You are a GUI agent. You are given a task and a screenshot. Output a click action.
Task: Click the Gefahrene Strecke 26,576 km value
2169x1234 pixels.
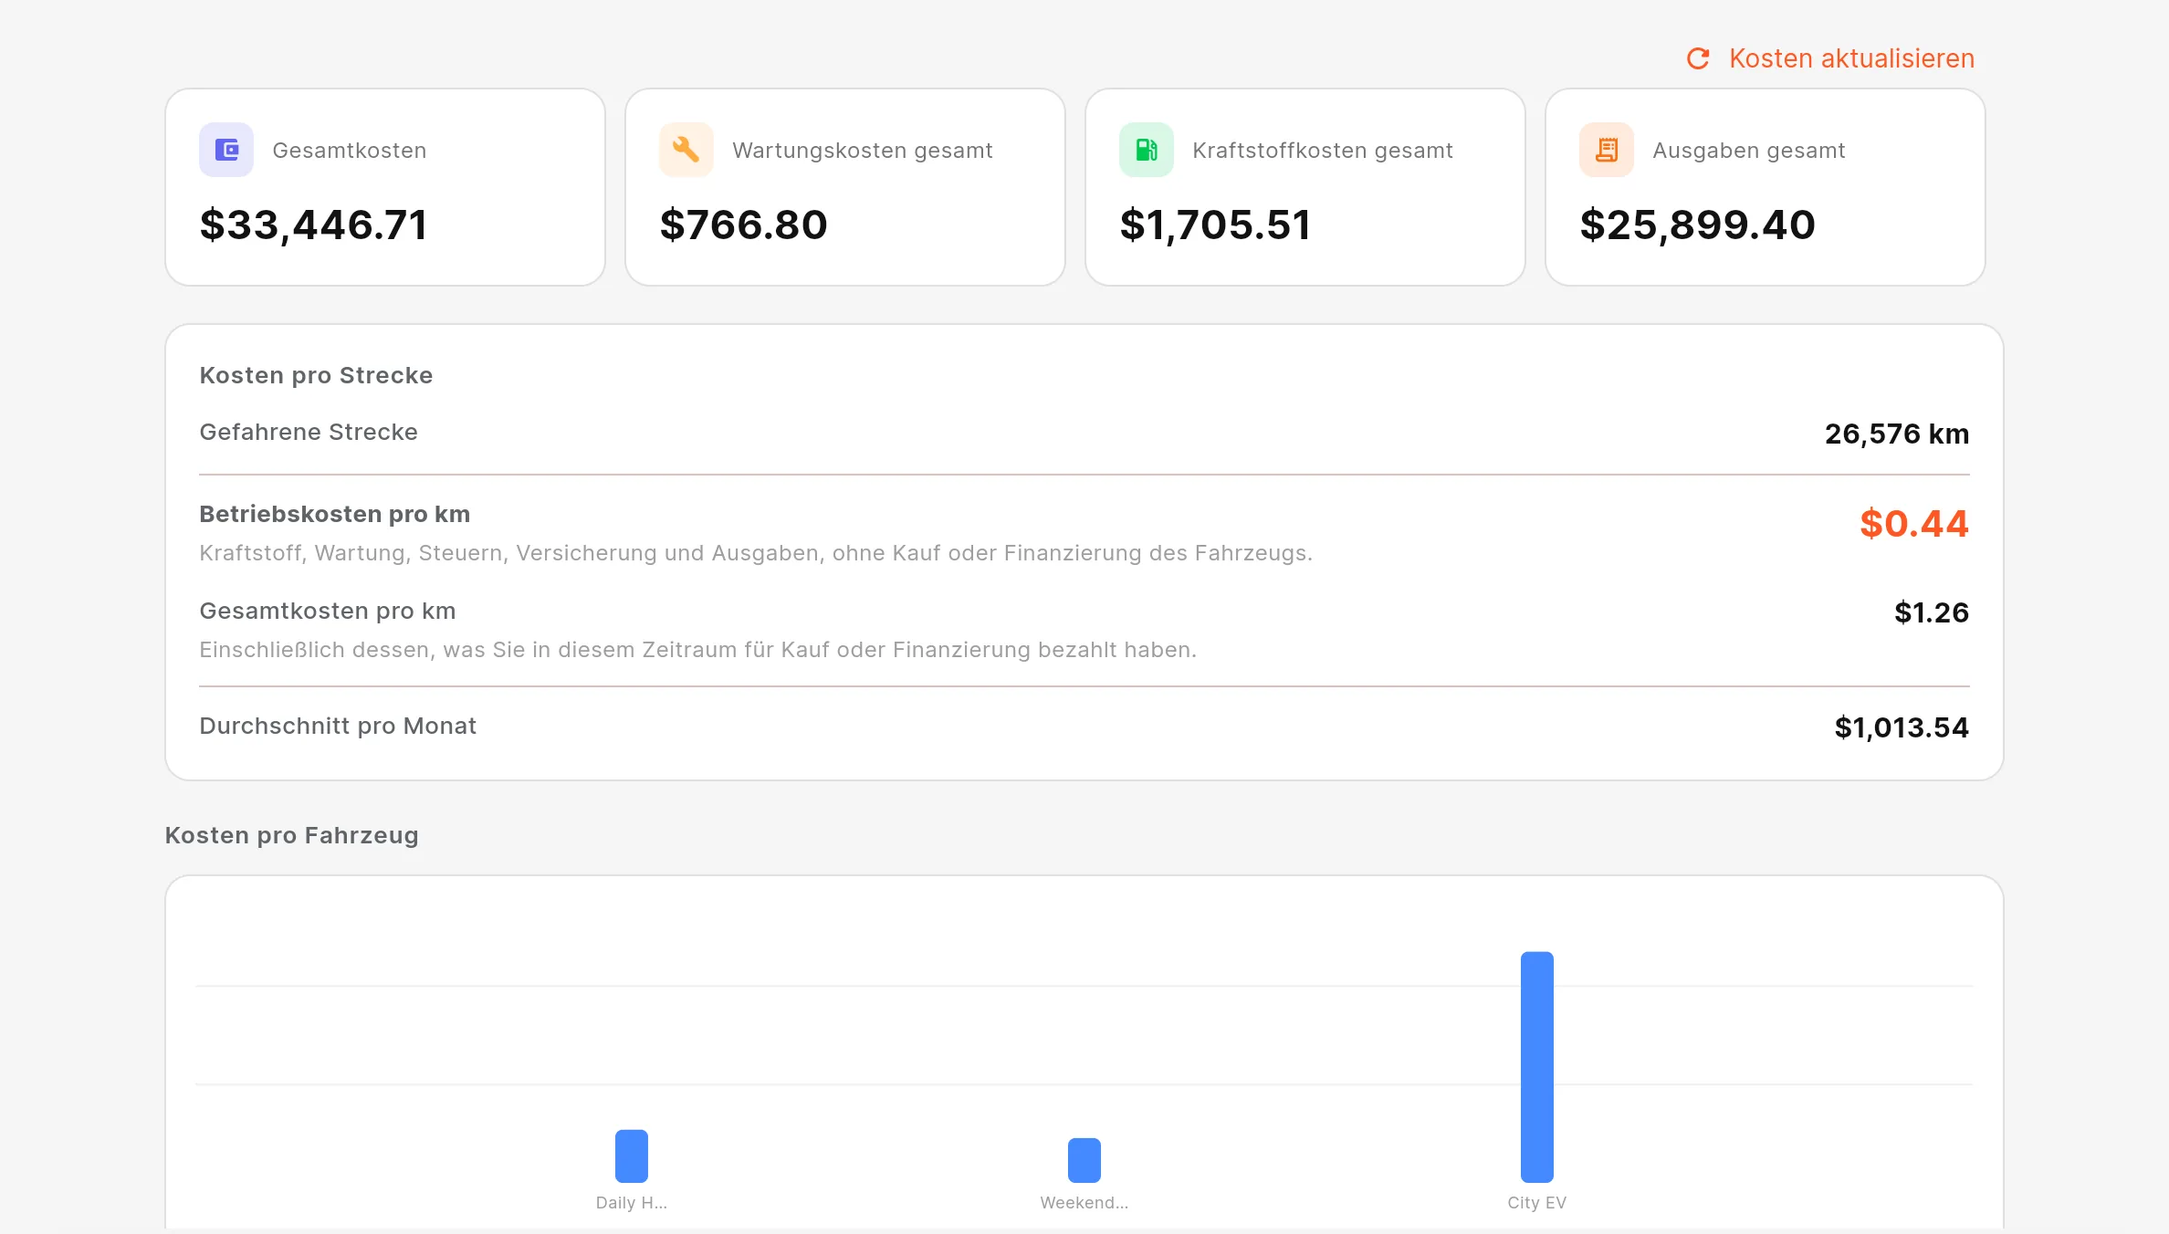(1897, 434)
